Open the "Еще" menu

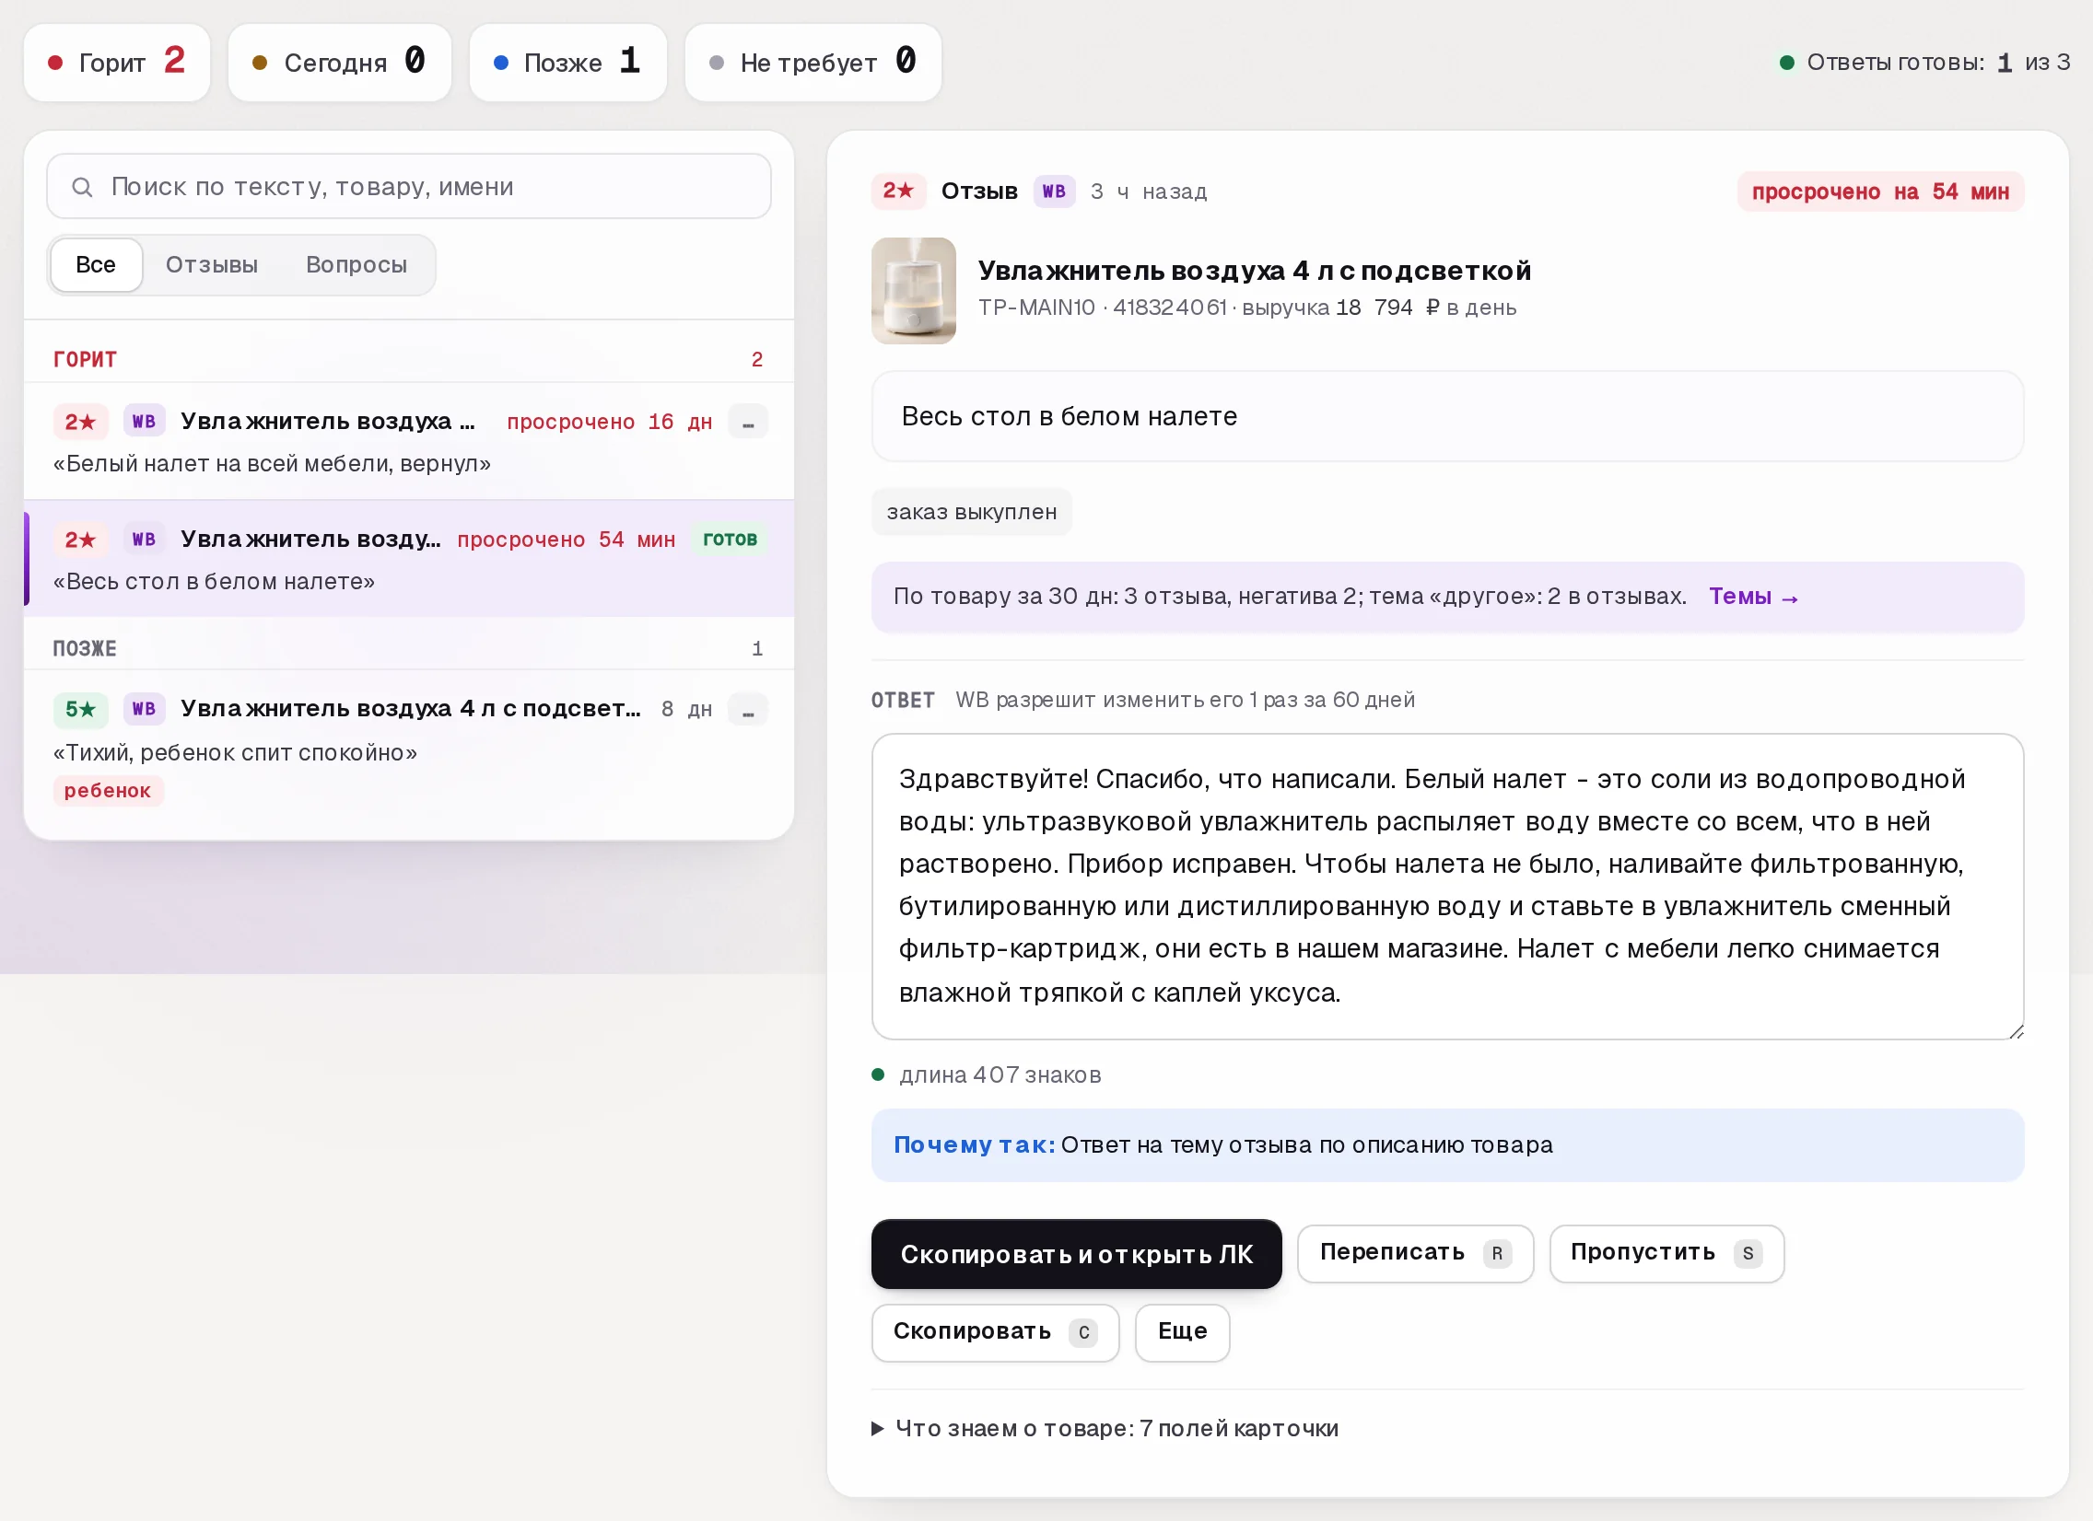pos(1182,1332)
